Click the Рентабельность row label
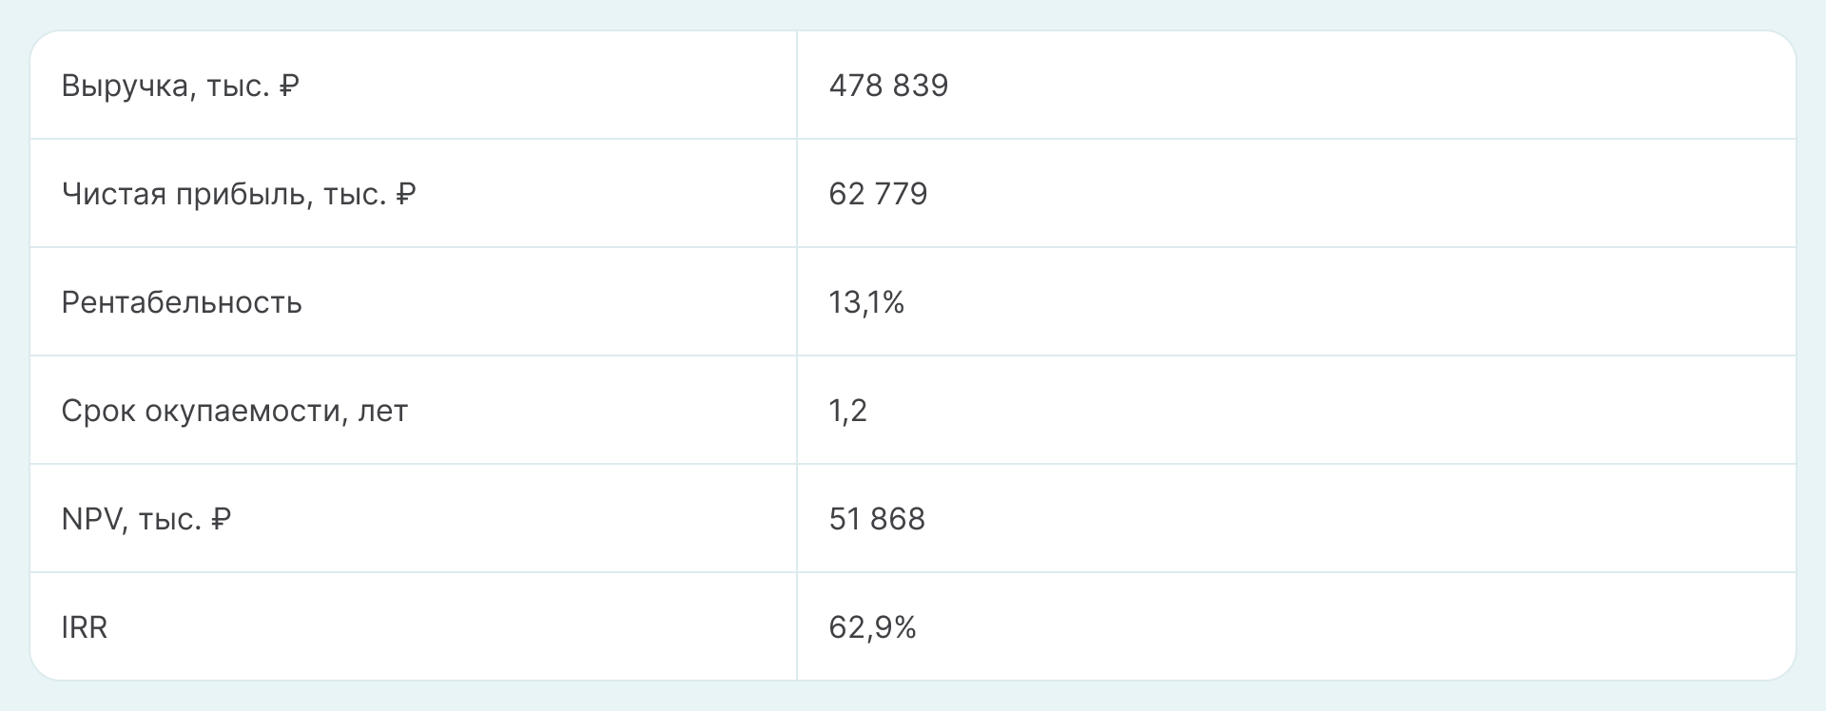The height and width of the screenshot is (711, 1826). (x=182, y=303)
